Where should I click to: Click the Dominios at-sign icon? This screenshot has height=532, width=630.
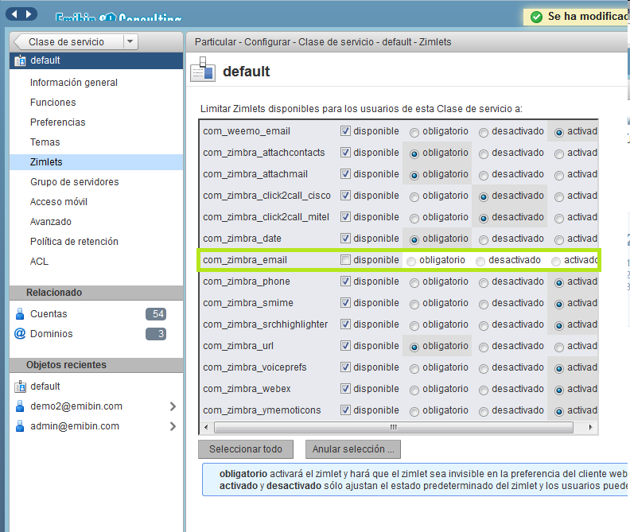point(20,333)
